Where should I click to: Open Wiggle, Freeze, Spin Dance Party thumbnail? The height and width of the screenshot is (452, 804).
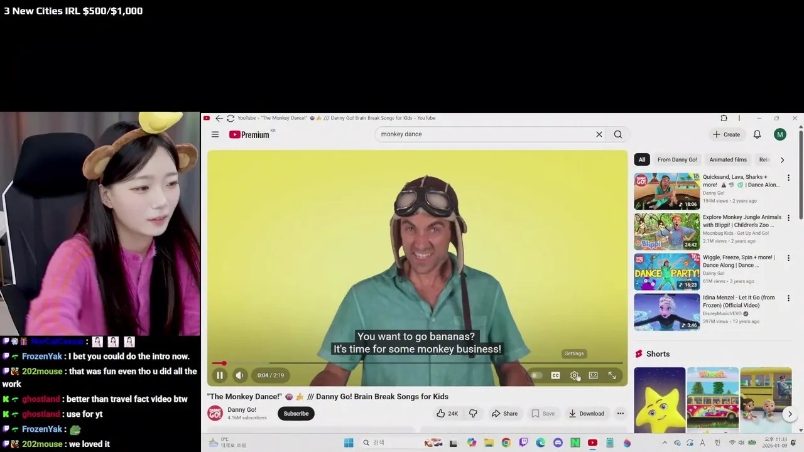666,272
